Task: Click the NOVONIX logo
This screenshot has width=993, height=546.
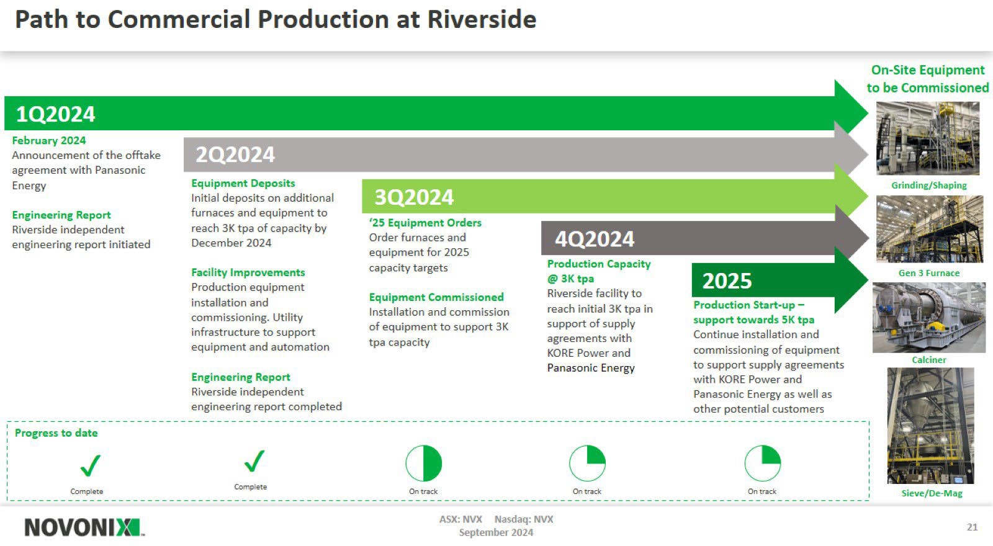Action: [84, 527]
